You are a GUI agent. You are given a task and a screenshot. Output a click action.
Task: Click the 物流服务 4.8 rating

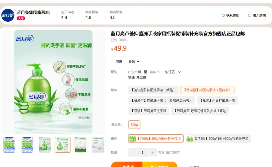116,15
